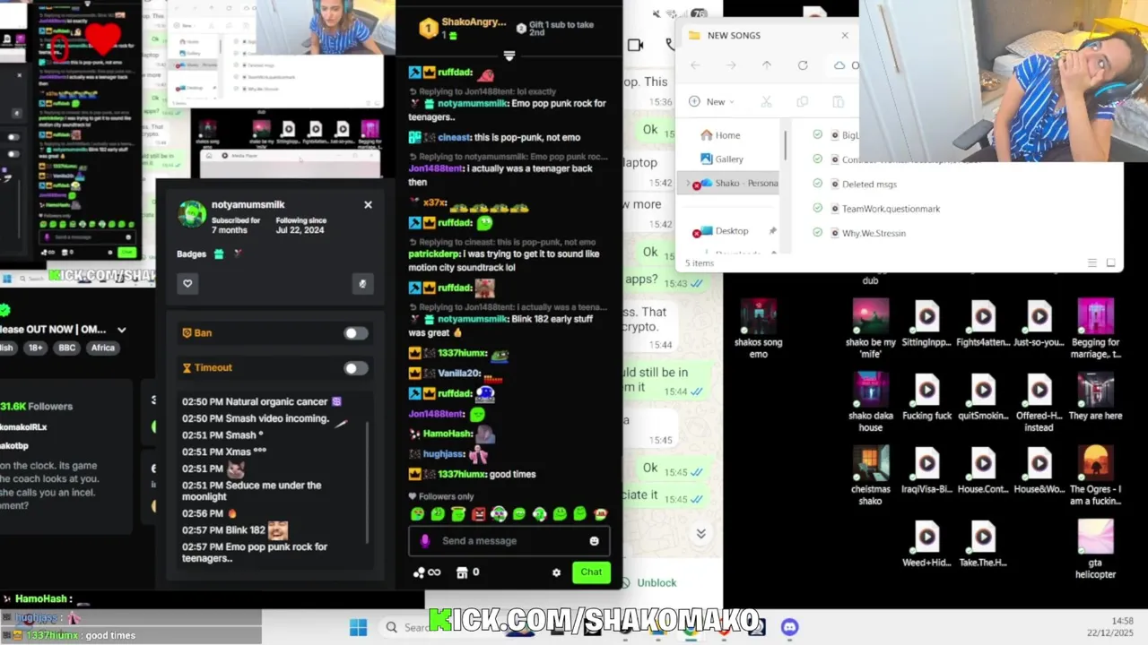Click the Cut scissors icon in Explorer
This screenshot has height=645, width=1148.
(767, 101)
